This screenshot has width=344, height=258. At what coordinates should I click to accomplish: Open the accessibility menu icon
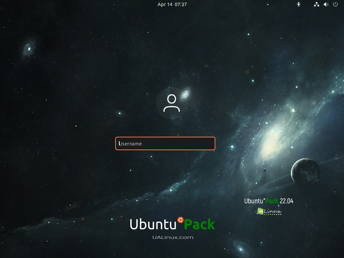[x=298, y=4]
